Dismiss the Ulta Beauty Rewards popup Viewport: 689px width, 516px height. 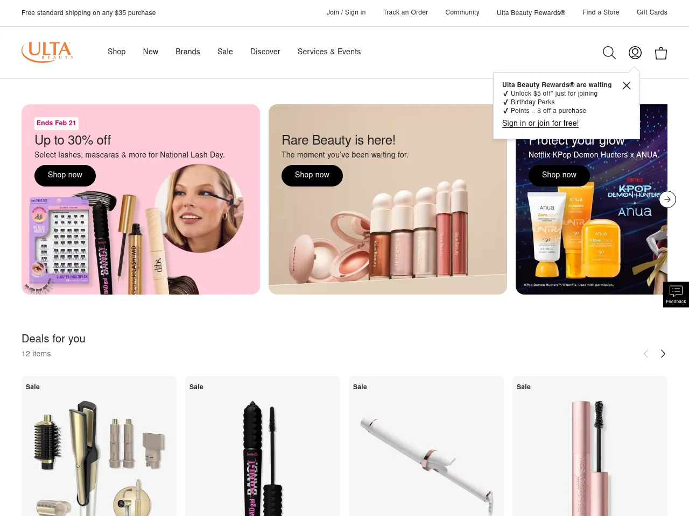tap(627, 85)
